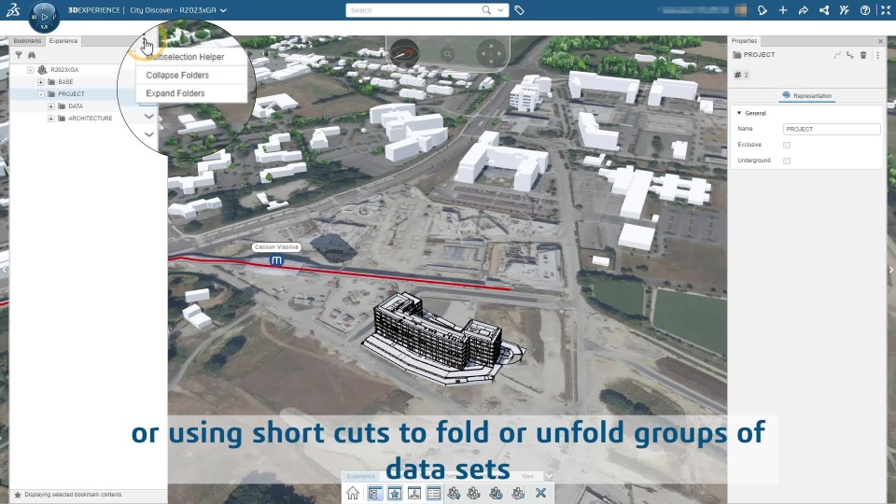Screen dimensions: 896x504
Task: Open the Representation tab
Action: [x=806, y=95]
